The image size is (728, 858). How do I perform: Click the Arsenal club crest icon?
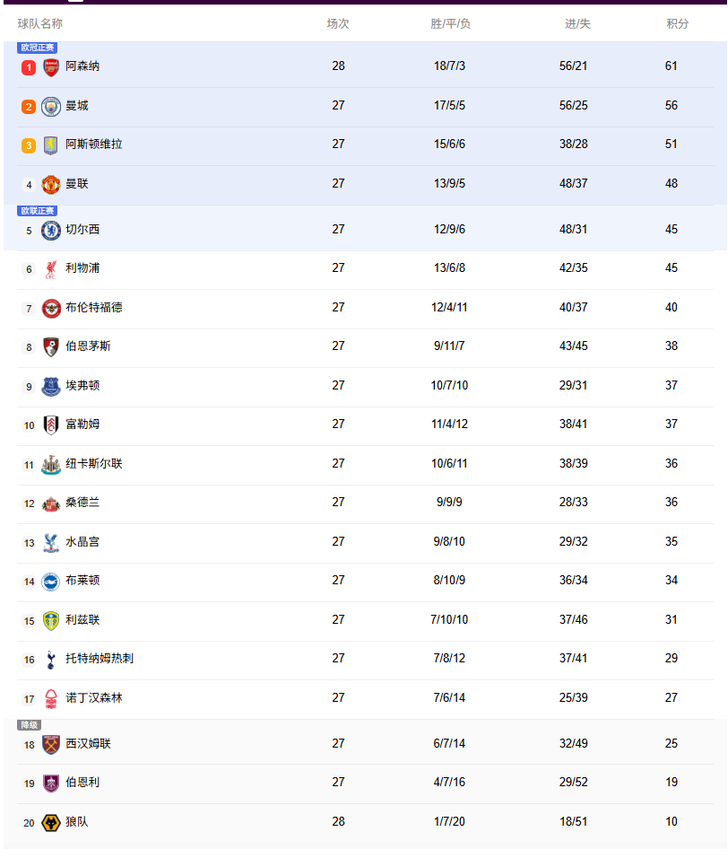coord(51,66)
